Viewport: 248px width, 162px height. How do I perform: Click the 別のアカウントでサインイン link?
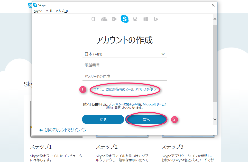point(66,130)
